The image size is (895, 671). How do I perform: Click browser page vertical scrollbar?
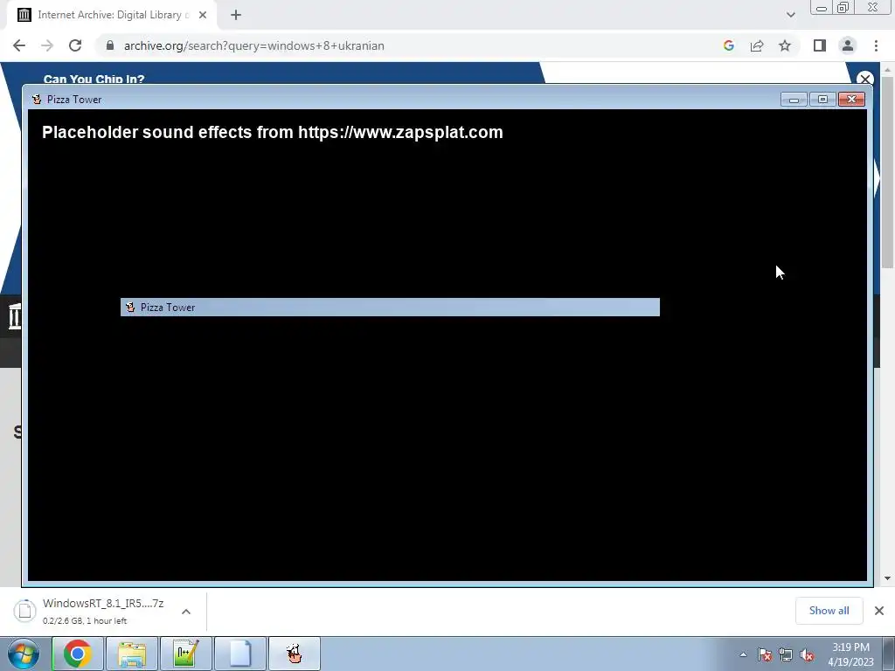point(887,171)
